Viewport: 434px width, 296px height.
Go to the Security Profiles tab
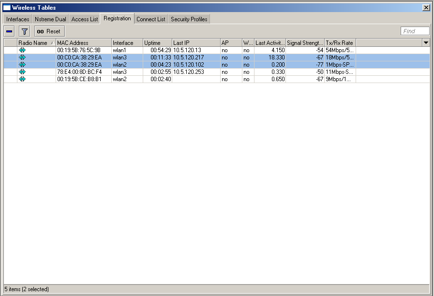[189, 19]
